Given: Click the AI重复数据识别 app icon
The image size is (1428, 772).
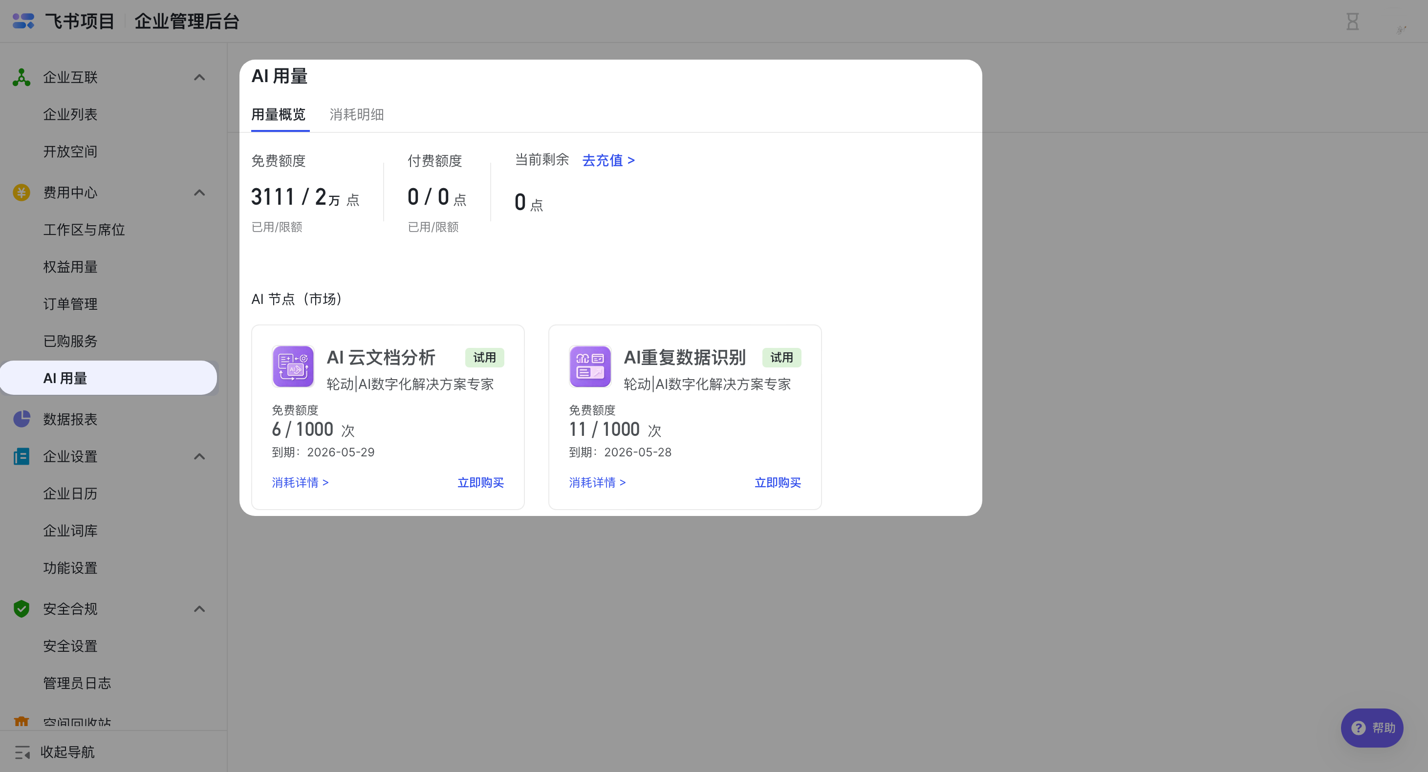Looking at the screenshot, I should point(590,366).
